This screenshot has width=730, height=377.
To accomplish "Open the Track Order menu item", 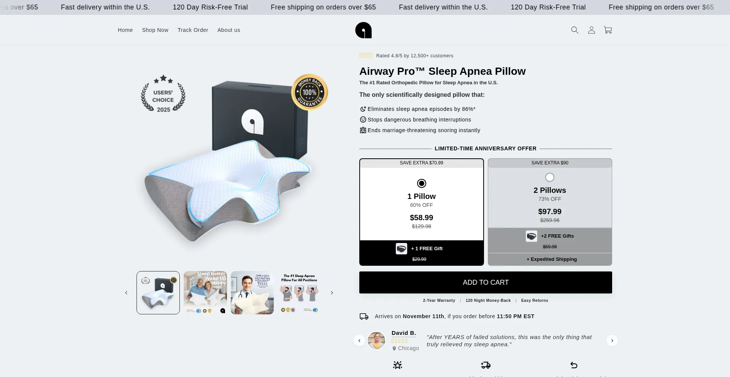I will coord(193,30).
